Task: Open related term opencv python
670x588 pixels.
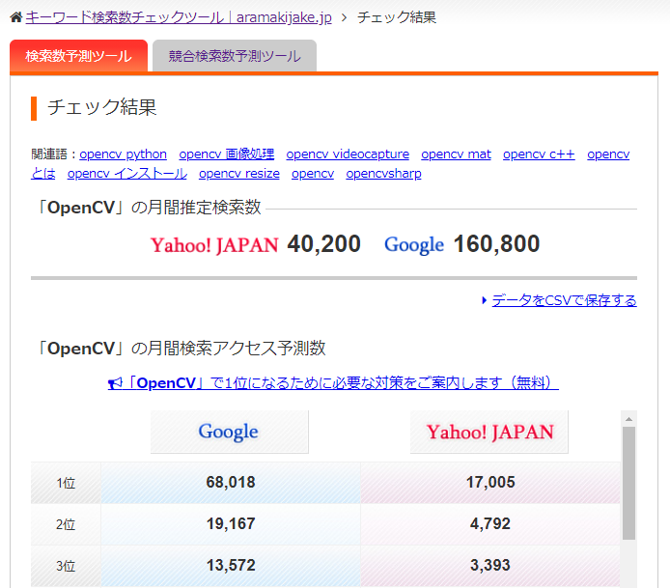Action: coord(123,154)
